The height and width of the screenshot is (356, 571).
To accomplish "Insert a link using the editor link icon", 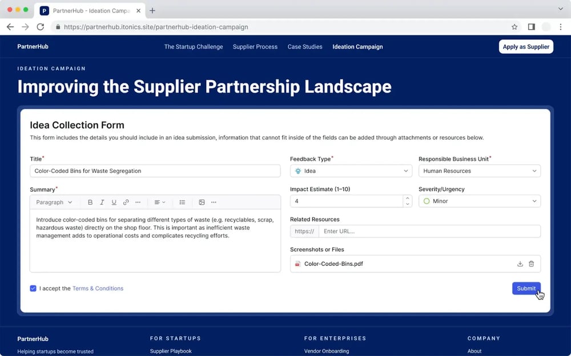I will click(126, 203).
